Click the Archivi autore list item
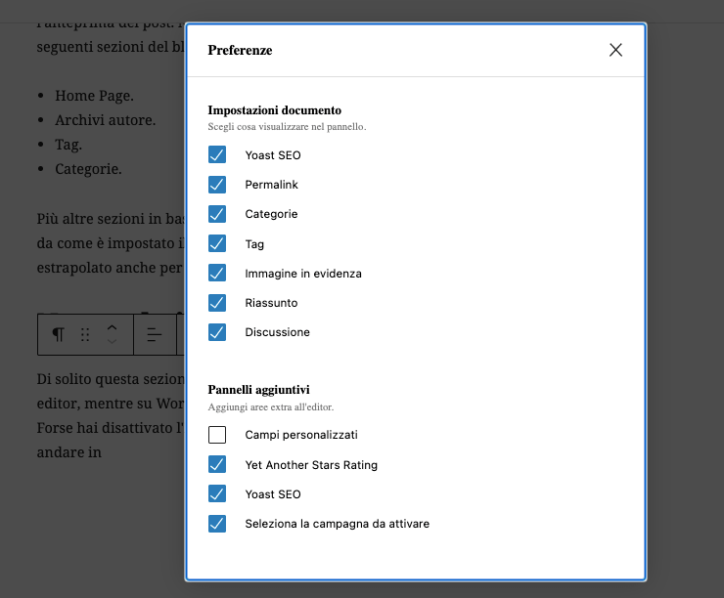The image size is (724, 598). click(x=106, y=120)
